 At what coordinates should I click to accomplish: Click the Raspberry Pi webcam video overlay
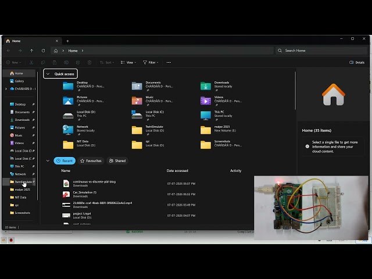311,208
